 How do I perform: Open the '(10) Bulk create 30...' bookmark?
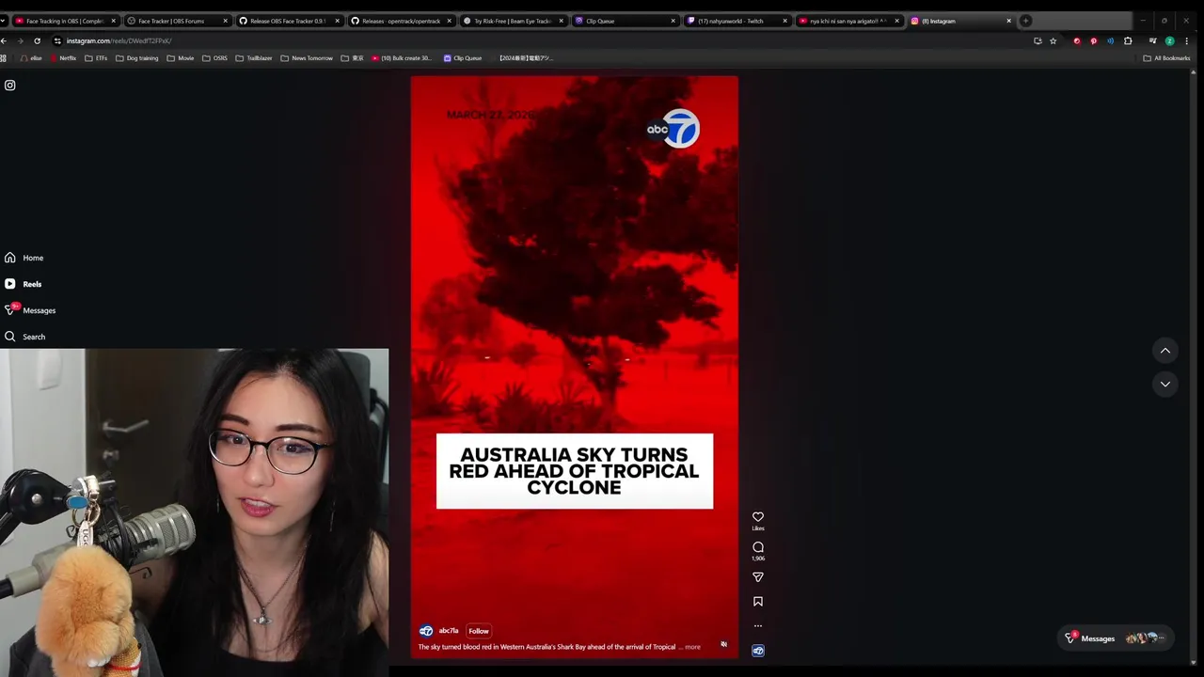click(402, 58)
